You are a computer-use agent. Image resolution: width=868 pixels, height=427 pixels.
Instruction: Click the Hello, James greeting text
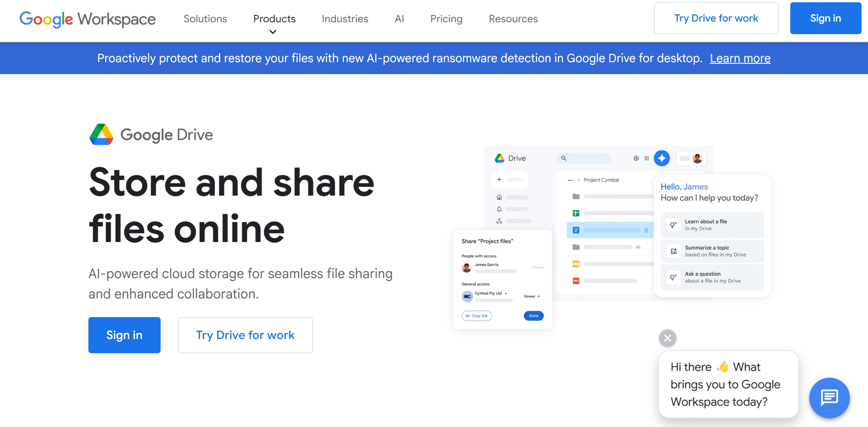pyautogui.click(x=684, y=187)
